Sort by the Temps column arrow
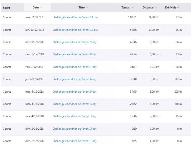191x146 pixels. pos(131,8)
